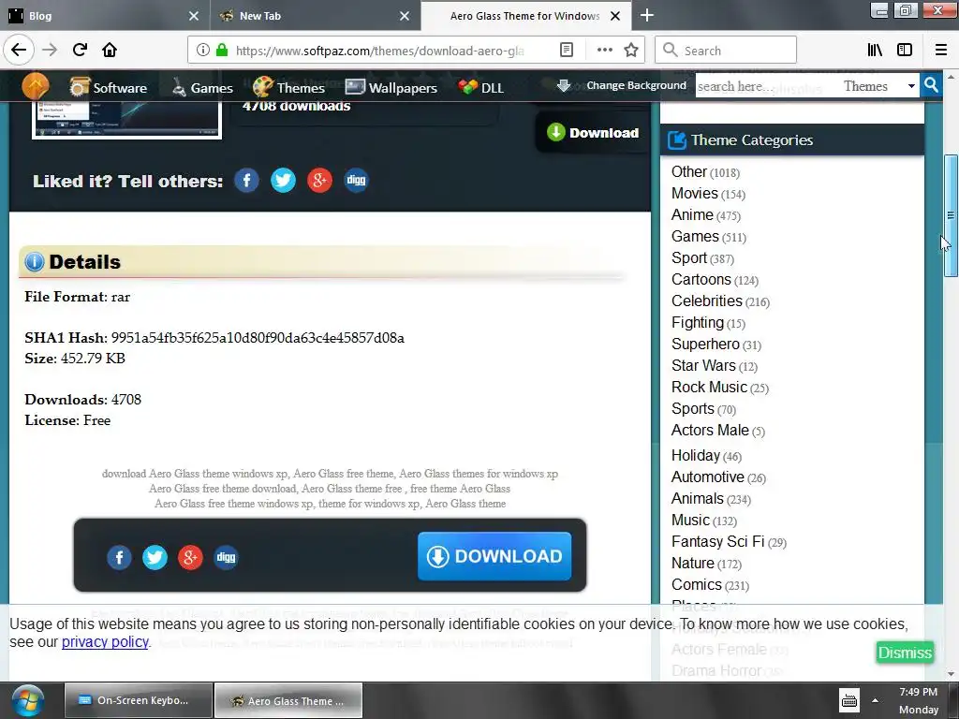959x719 pixels.
Task: Dismiss the cookie notice
Action: pos(905,653)
